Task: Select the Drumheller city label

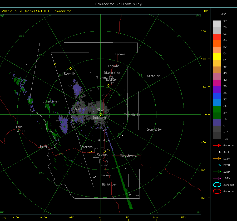Action: [x=154, y=130]
